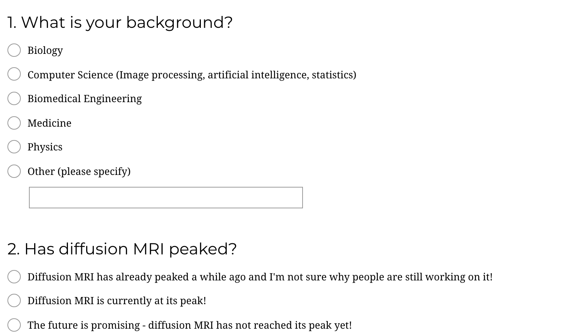Choose the 'Other (please specify)' radio button
The image size is (581, 335).
14,171
